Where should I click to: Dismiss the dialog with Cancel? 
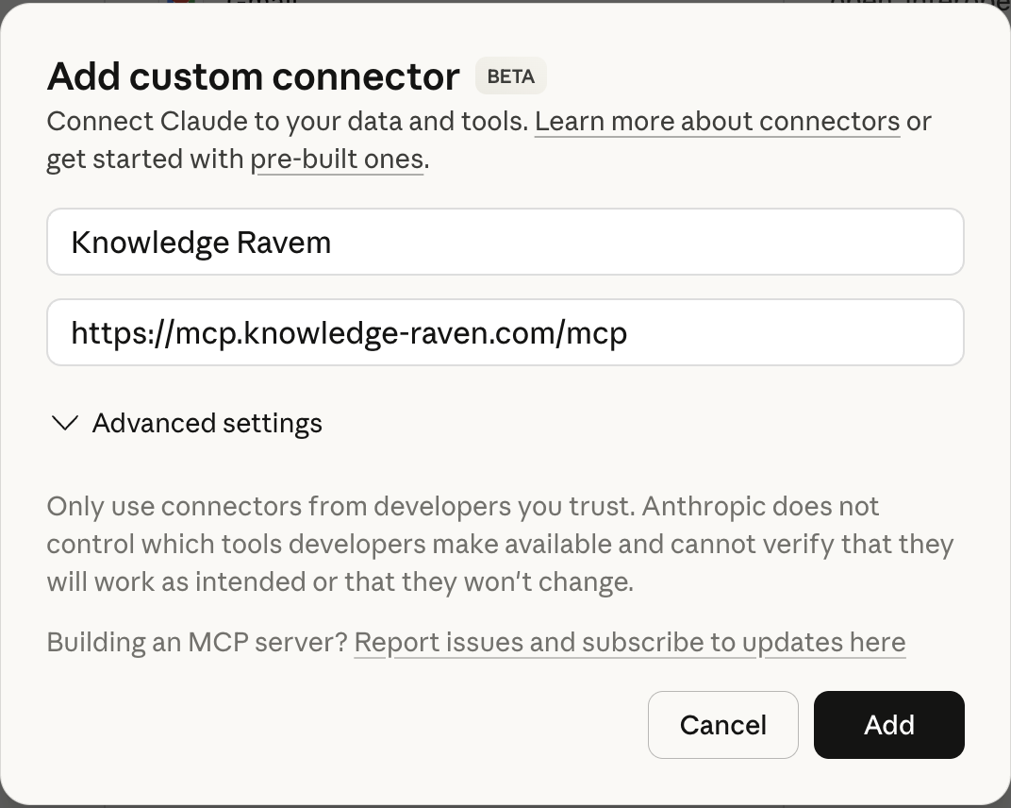[x=722, y=725]
